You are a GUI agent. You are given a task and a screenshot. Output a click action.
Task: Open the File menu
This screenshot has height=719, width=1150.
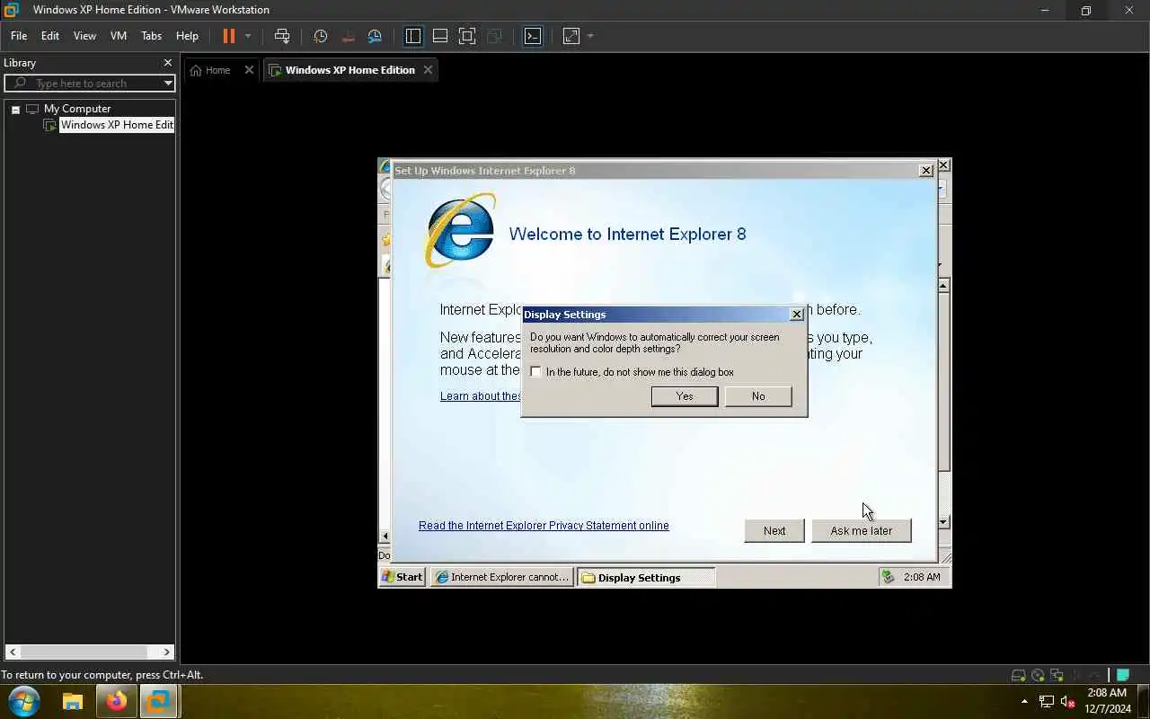19,36
